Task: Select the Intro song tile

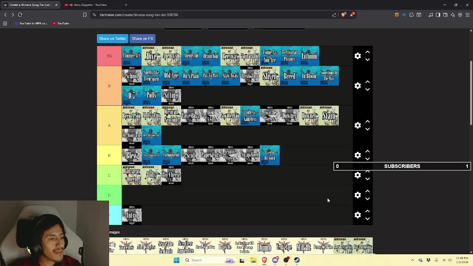Action: 132,215
